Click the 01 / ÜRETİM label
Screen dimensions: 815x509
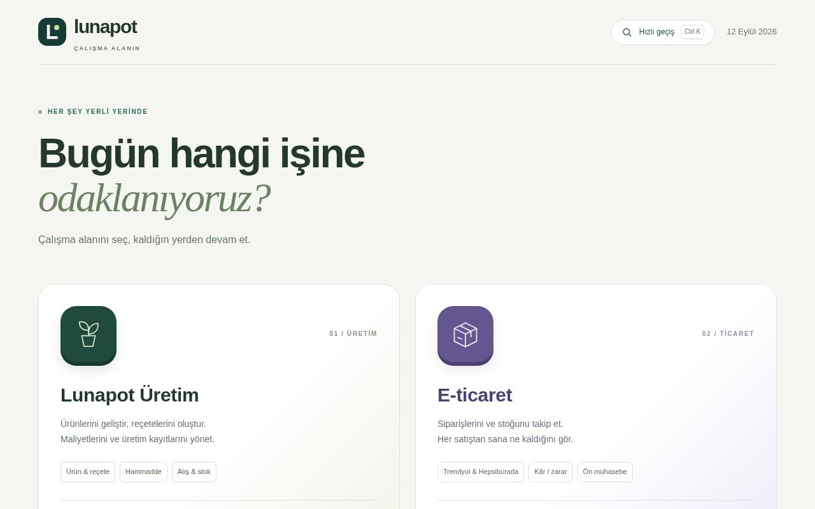click(x=353, y=333)
